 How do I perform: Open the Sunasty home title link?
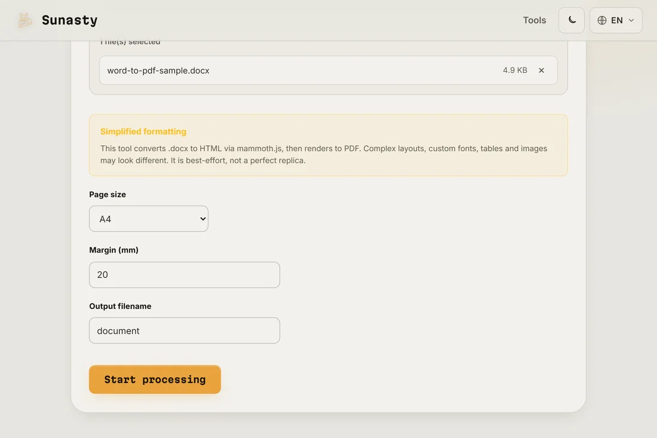69,20
